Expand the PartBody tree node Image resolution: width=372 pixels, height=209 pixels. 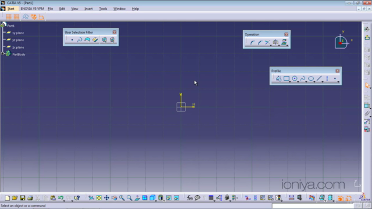click(2, 54)
